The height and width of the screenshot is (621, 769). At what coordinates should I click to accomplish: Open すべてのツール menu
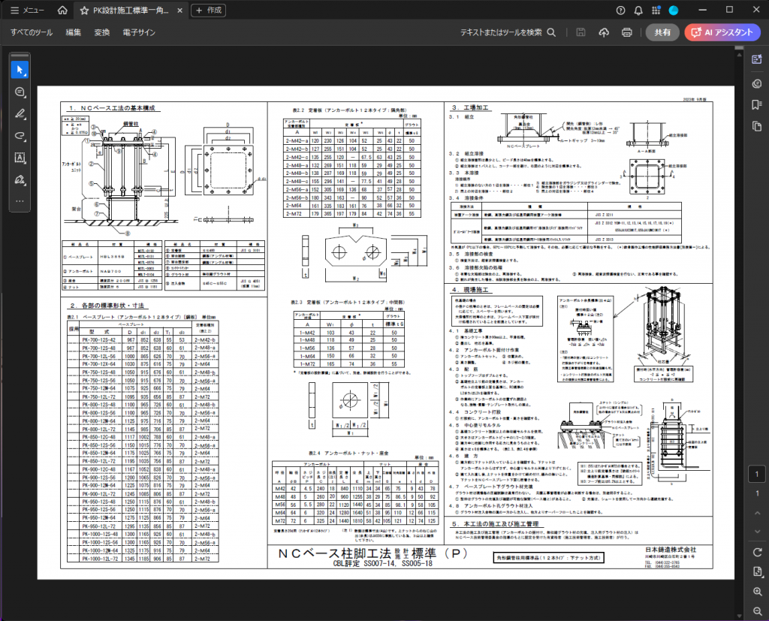pyautogui.click(x=32, y=32)
